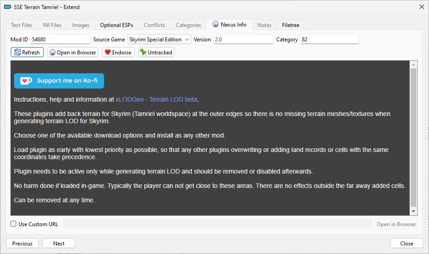The height and width of the screenshot is (254, 429).
Task: Click the globe icon on the upper Open in Browser button
Action: tap(52, 53)
